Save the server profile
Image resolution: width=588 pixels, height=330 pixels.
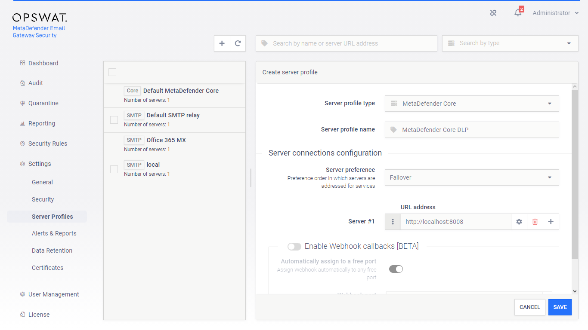coord(560,307)
